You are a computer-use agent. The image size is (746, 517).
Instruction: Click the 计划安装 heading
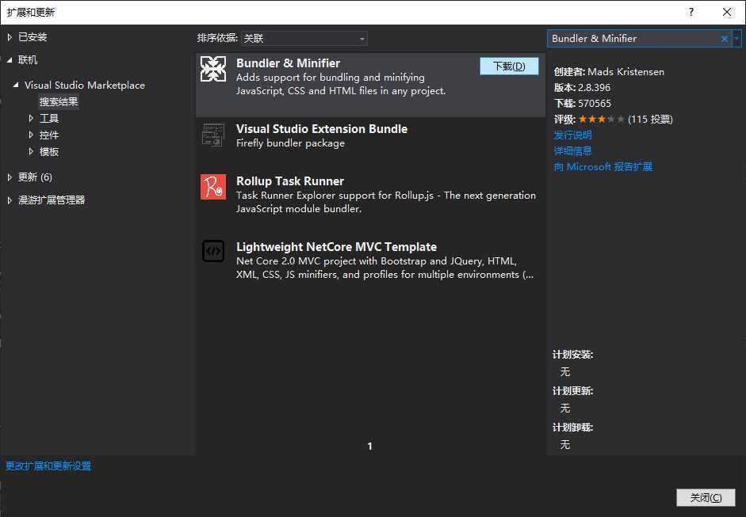point(573,355)
